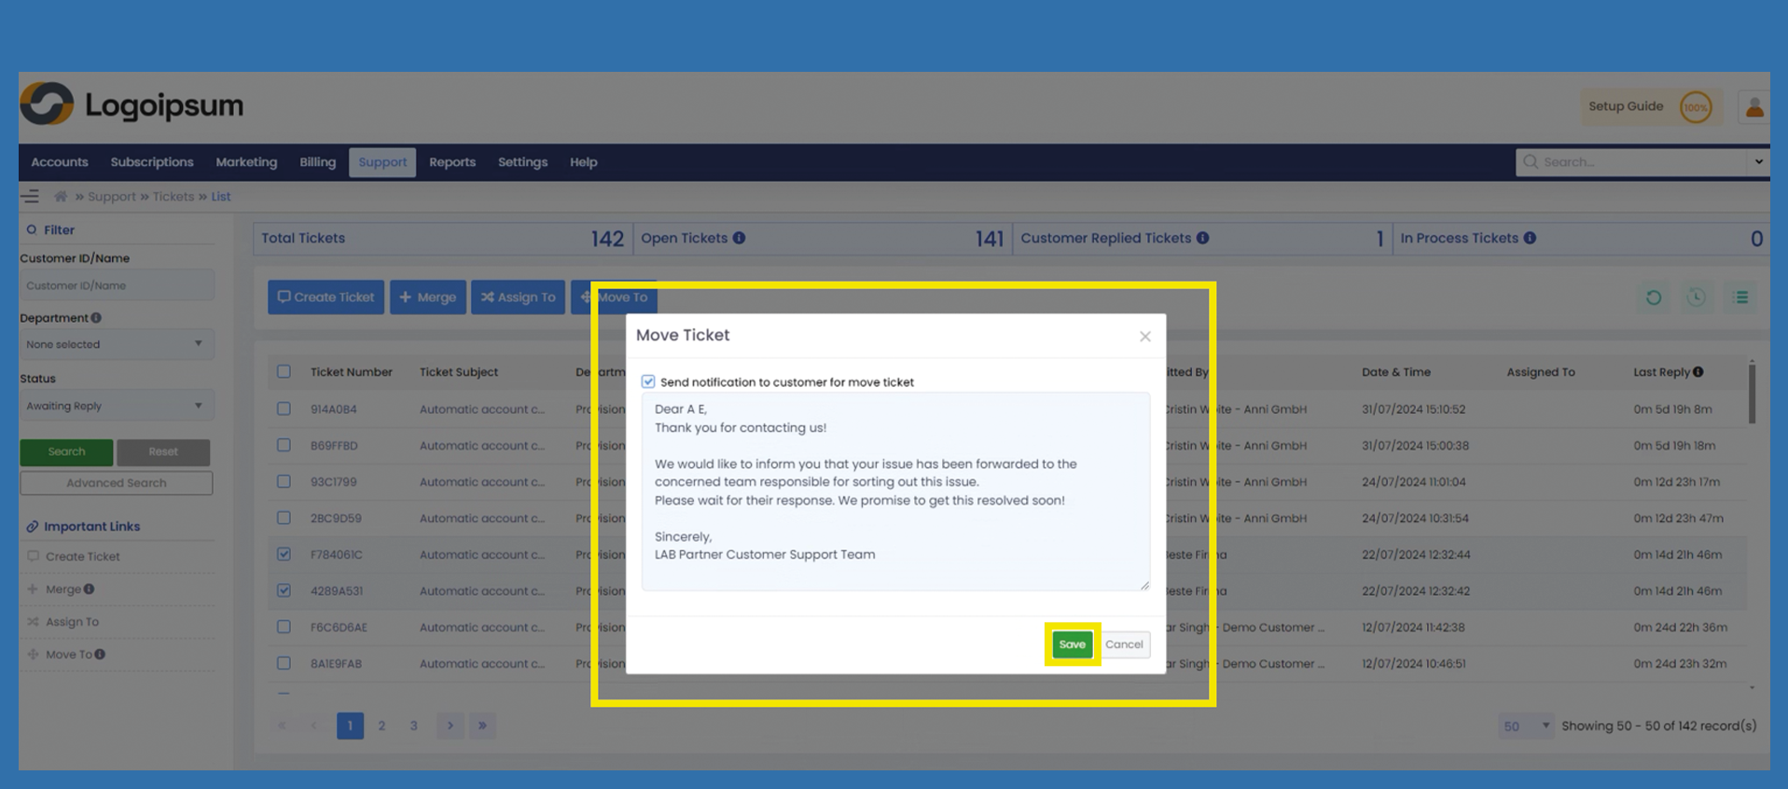
Task: Go to the Billing menu
Action: point(317,162)
